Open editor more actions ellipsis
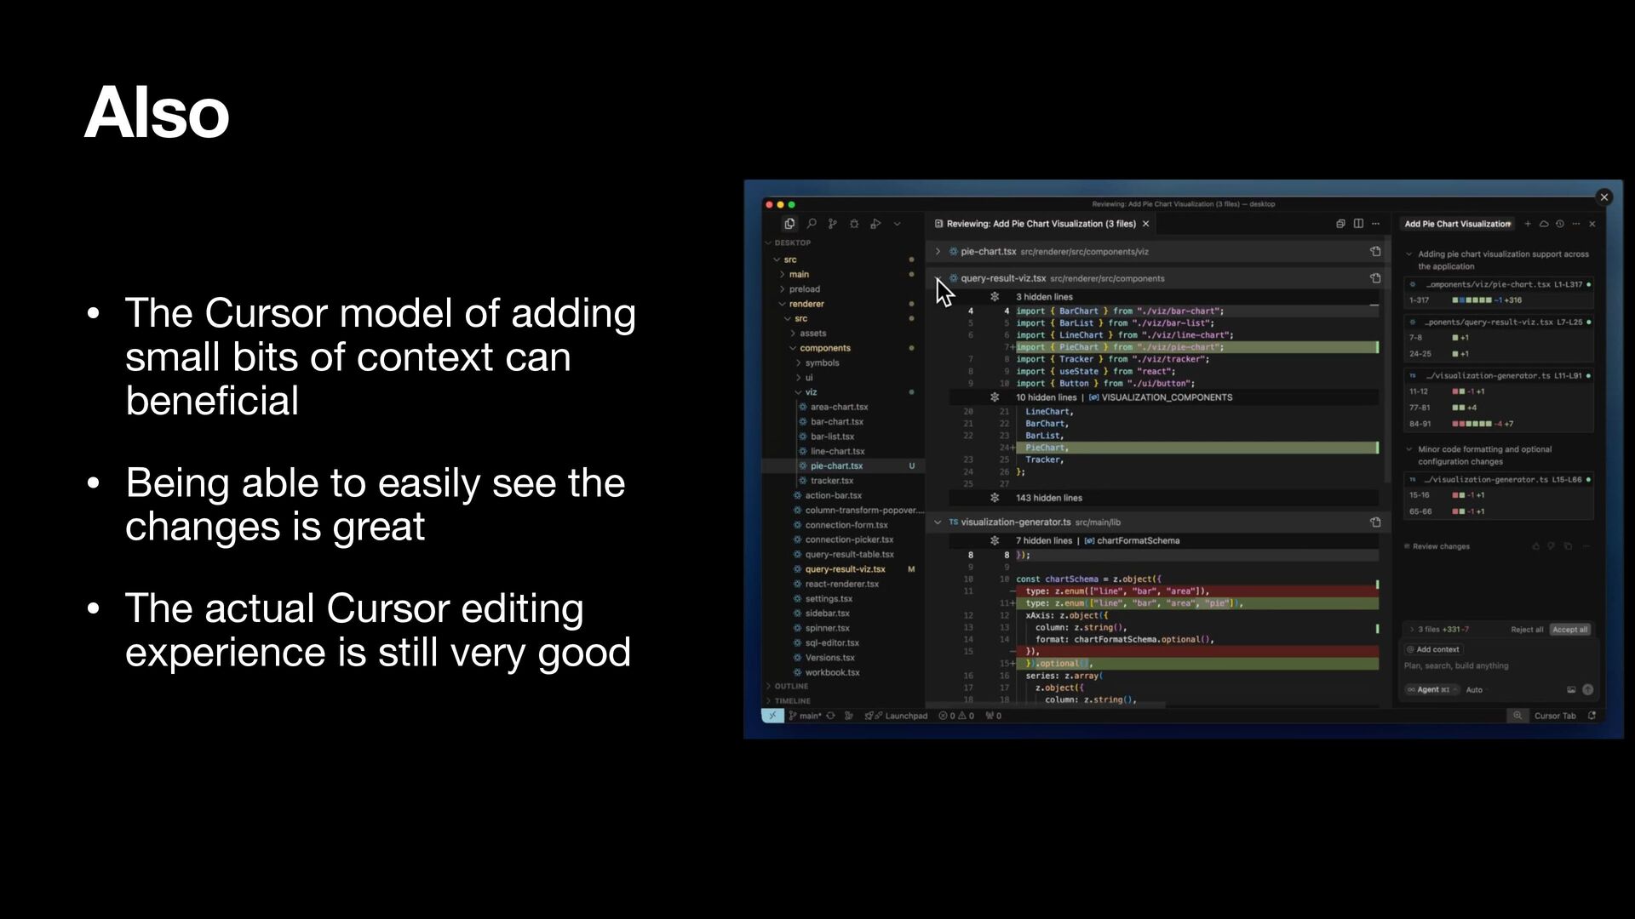 tap(1375, 224)
